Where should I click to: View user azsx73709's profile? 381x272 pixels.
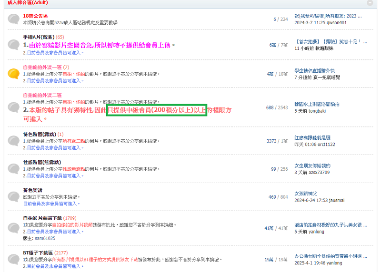point(319,172)
